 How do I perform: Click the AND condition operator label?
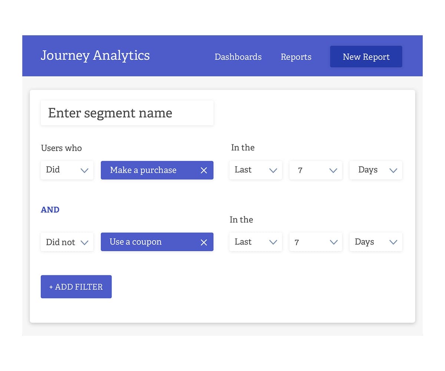click(x=50, y=210)
